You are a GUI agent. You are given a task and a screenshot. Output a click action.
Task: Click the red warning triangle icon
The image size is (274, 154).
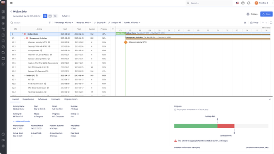tap(175, 141)
